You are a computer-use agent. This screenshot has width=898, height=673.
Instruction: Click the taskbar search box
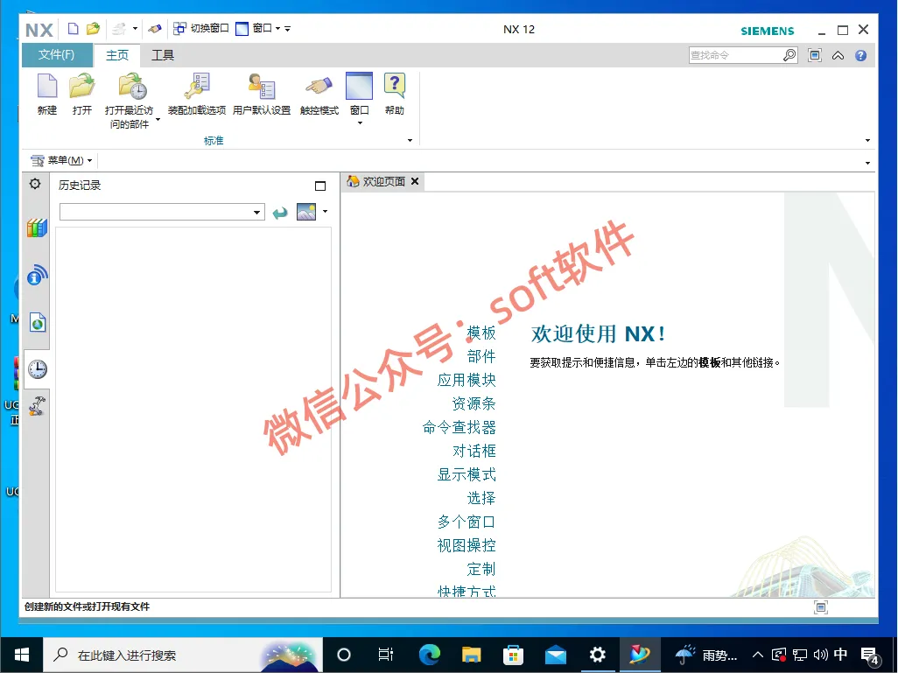[x=183, y=655]
